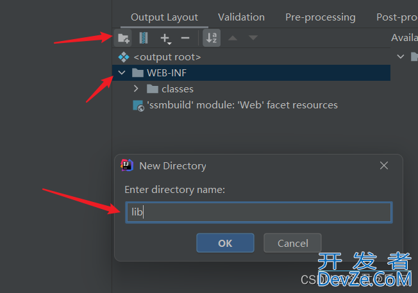Click the Create Archive icon
This screenshot has height=293, width=418.
[144, 38]
